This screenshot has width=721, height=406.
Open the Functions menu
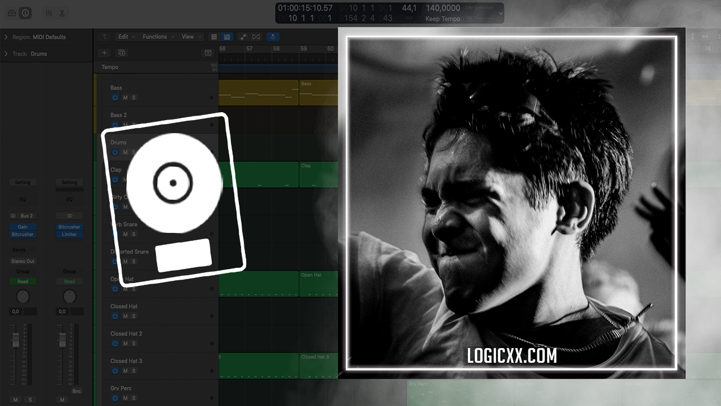click(x=157, y=37)
